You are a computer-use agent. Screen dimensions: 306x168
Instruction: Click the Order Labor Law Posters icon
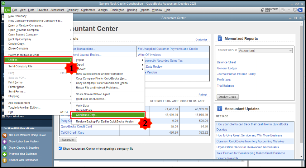click(x=5, y=141)
